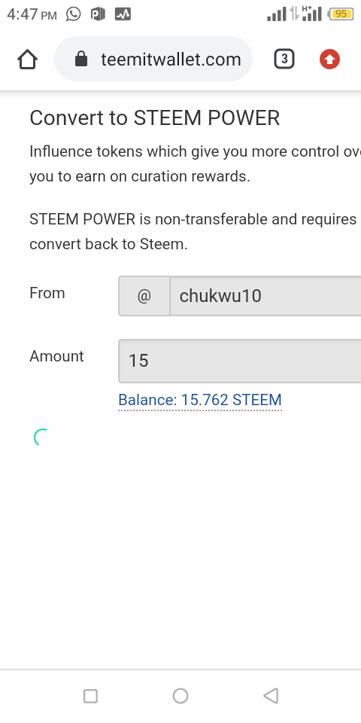Click the green loading spinner

pos(41,437)
